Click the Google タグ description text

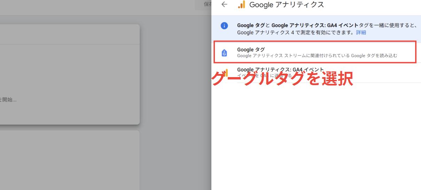[x=317, y=56]
